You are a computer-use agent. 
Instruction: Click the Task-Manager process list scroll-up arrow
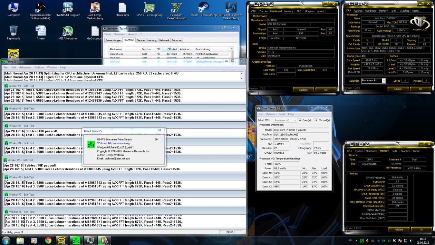coord(231,49)
